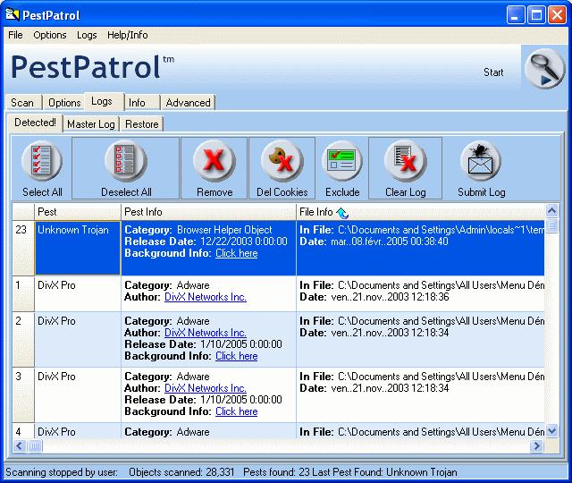The height and width of the screenshot is (483, 572).
Task: Sort by the Pest column header
Action: click(x=78, y=212)
